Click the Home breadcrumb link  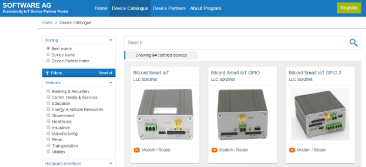pos(47,23)
